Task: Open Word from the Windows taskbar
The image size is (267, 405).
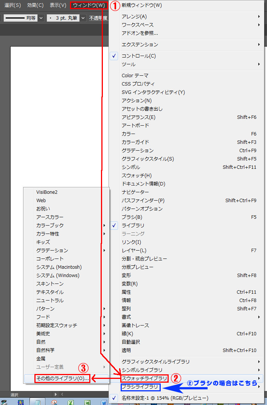Action: (x=104, y=402)
